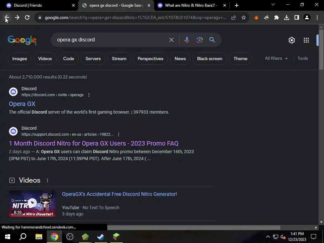
Task: Open Steam from the taskbar
Action: [x=101, y=237]
